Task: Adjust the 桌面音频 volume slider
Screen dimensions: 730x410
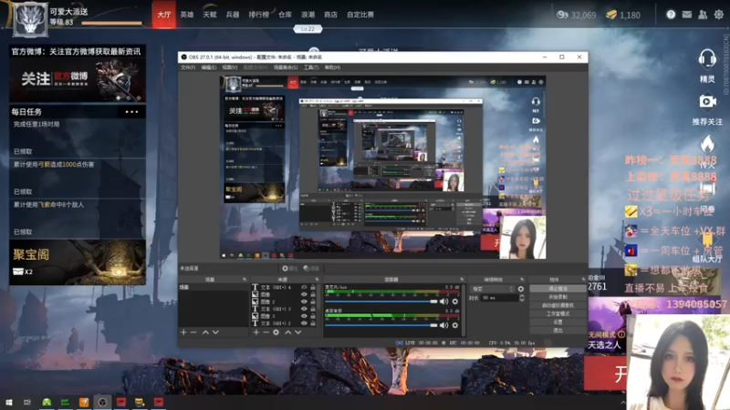Action: (381, 325)
